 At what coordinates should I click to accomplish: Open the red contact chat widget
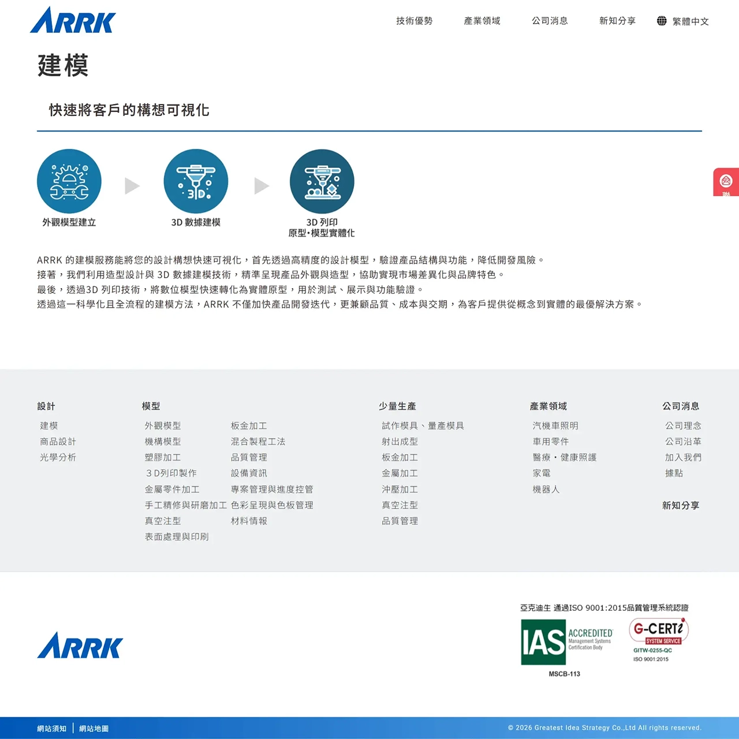(726, 182)
